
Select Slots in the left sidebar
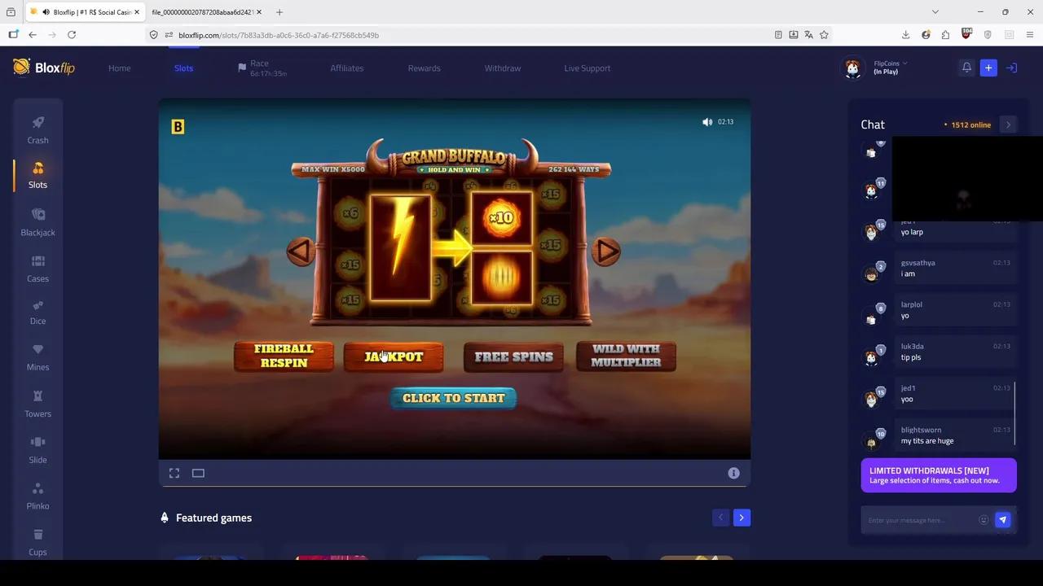click(x=37, y=175)
